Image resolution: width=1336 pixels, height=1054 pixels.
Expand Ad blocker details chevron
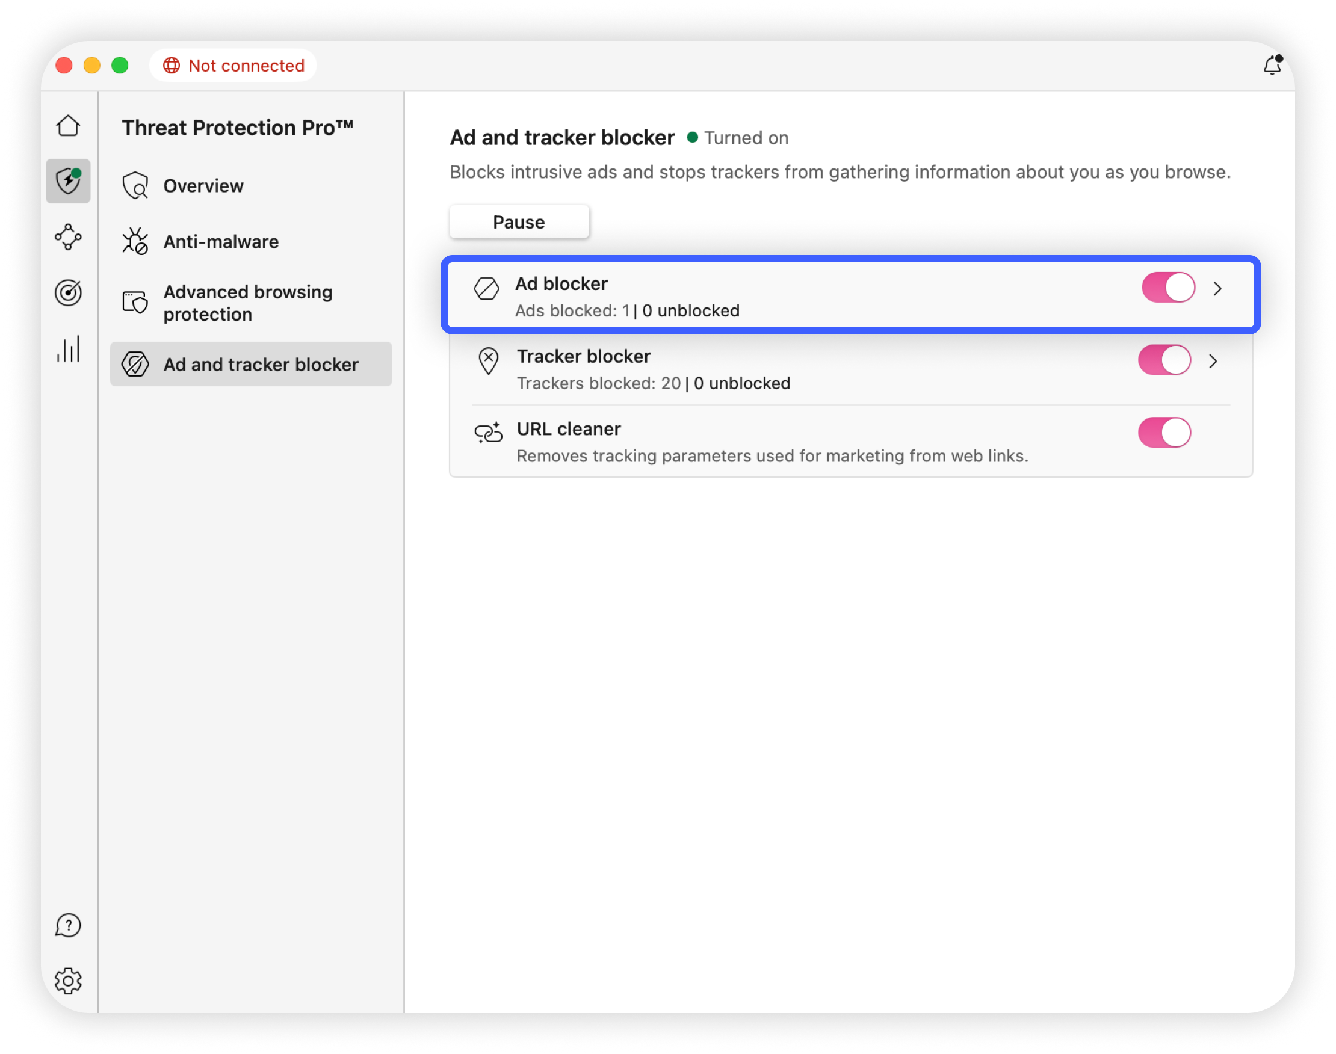[1217, 288]
